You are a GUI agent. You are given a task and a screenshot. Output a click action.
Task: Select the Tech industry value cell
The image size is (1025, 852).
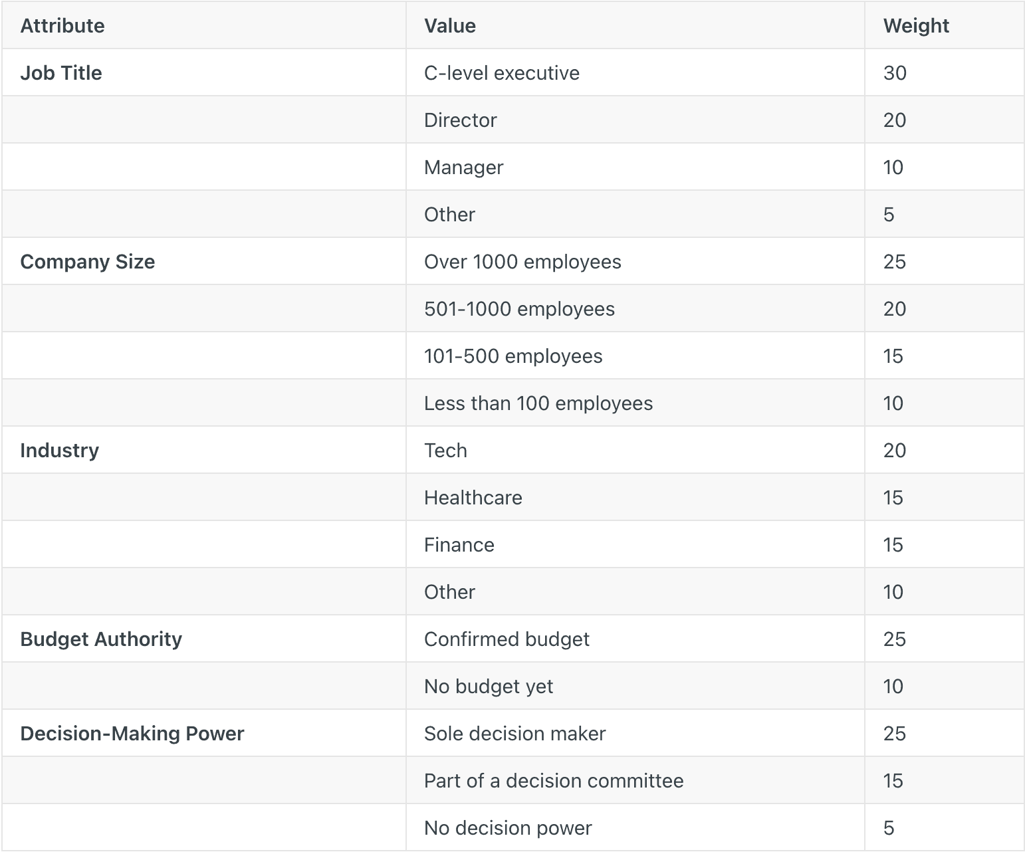pyautogui.click(x=446, y=451)
